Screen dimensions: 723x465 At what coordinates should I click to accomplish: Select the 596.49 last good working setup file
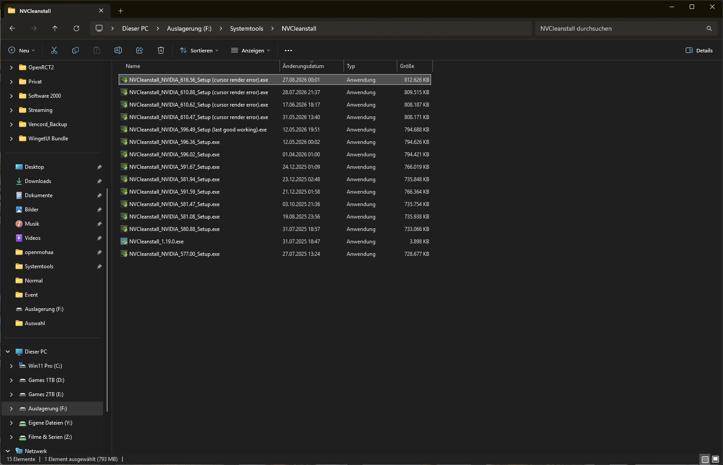tap(275, 130)
